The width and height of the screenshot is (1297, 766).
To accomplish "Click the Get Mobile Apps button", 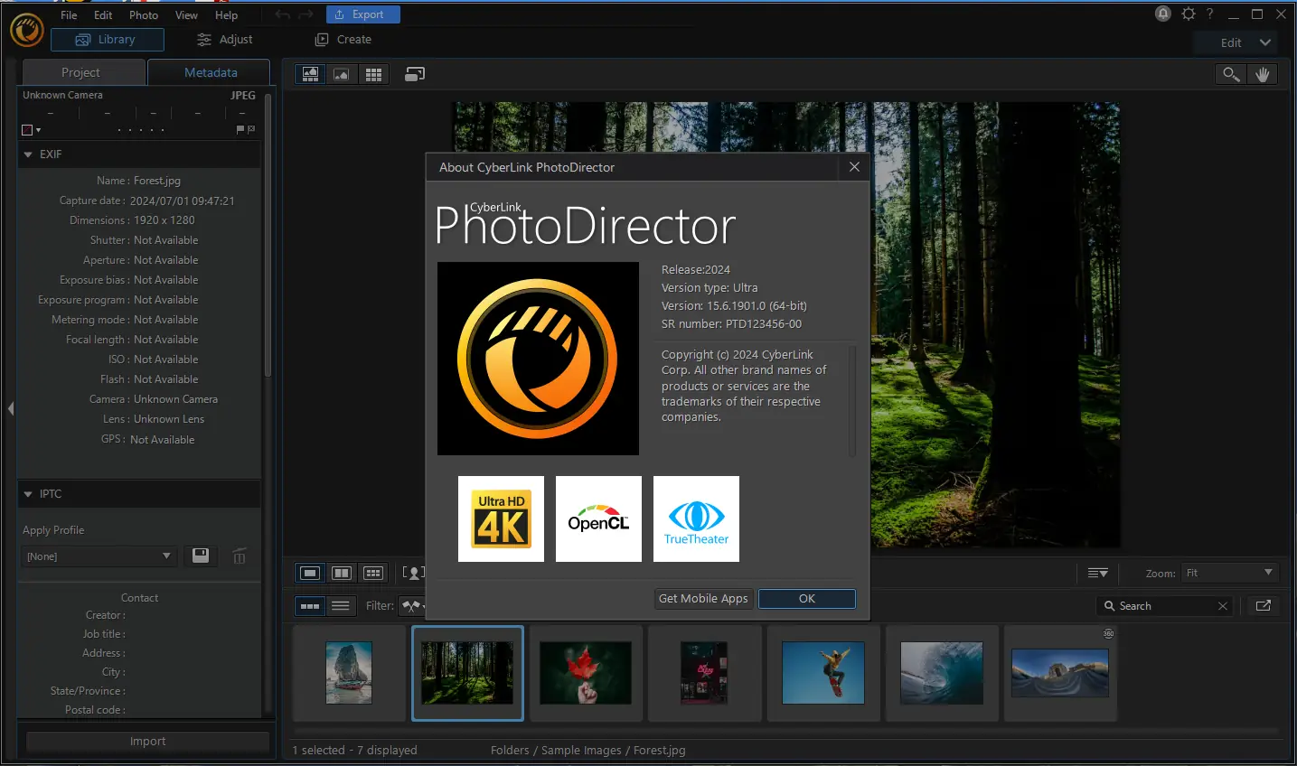I will click(x=703, y=599).
